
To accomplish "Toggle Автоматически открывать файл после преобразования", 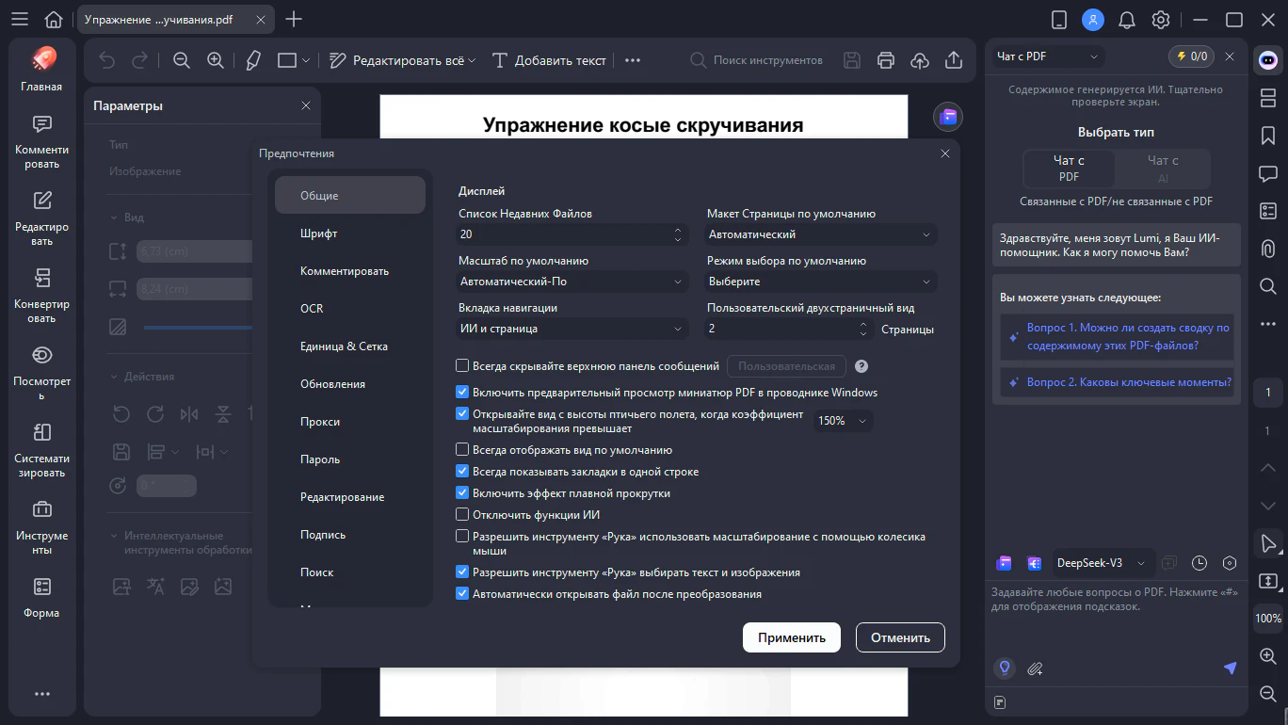I will (x=462, y=593).
